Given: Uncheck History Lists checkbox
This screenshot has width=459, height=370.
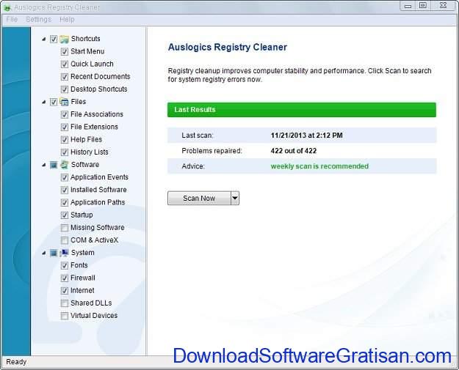Looking at the screenshot, I should [x=65, y=152].
